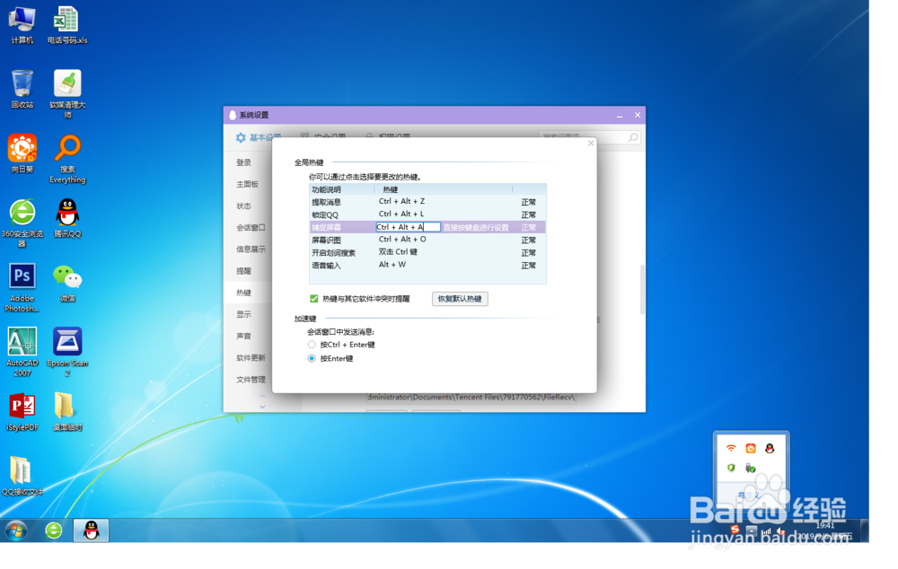Open the QQ接收文件 folder icon

pyautogui.click(x=22, y=477)
